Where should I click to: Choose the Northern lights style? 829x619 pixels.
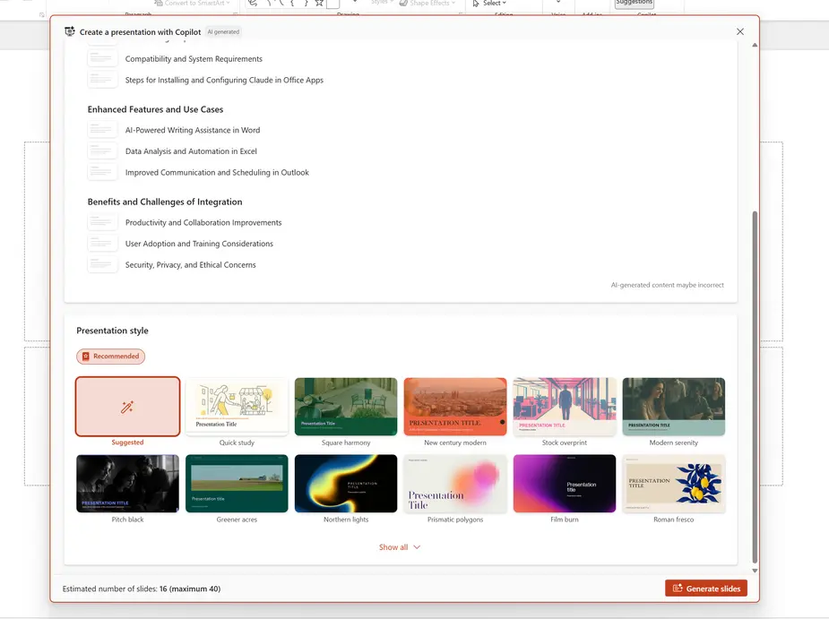(x=346, y=484)
